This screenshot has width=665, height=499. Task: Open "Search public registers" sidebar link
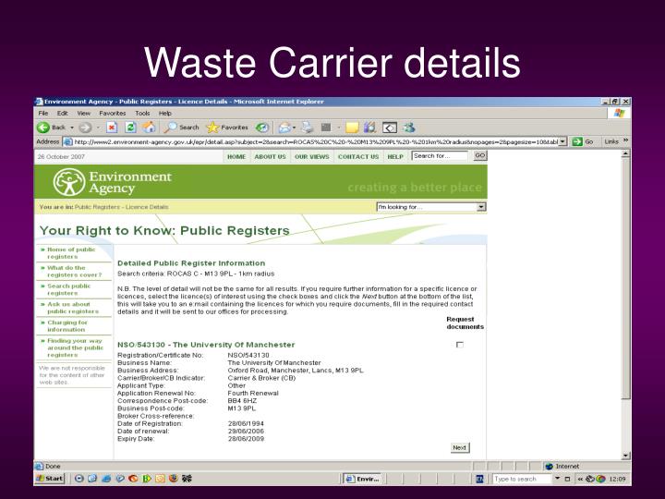[68, 289]
